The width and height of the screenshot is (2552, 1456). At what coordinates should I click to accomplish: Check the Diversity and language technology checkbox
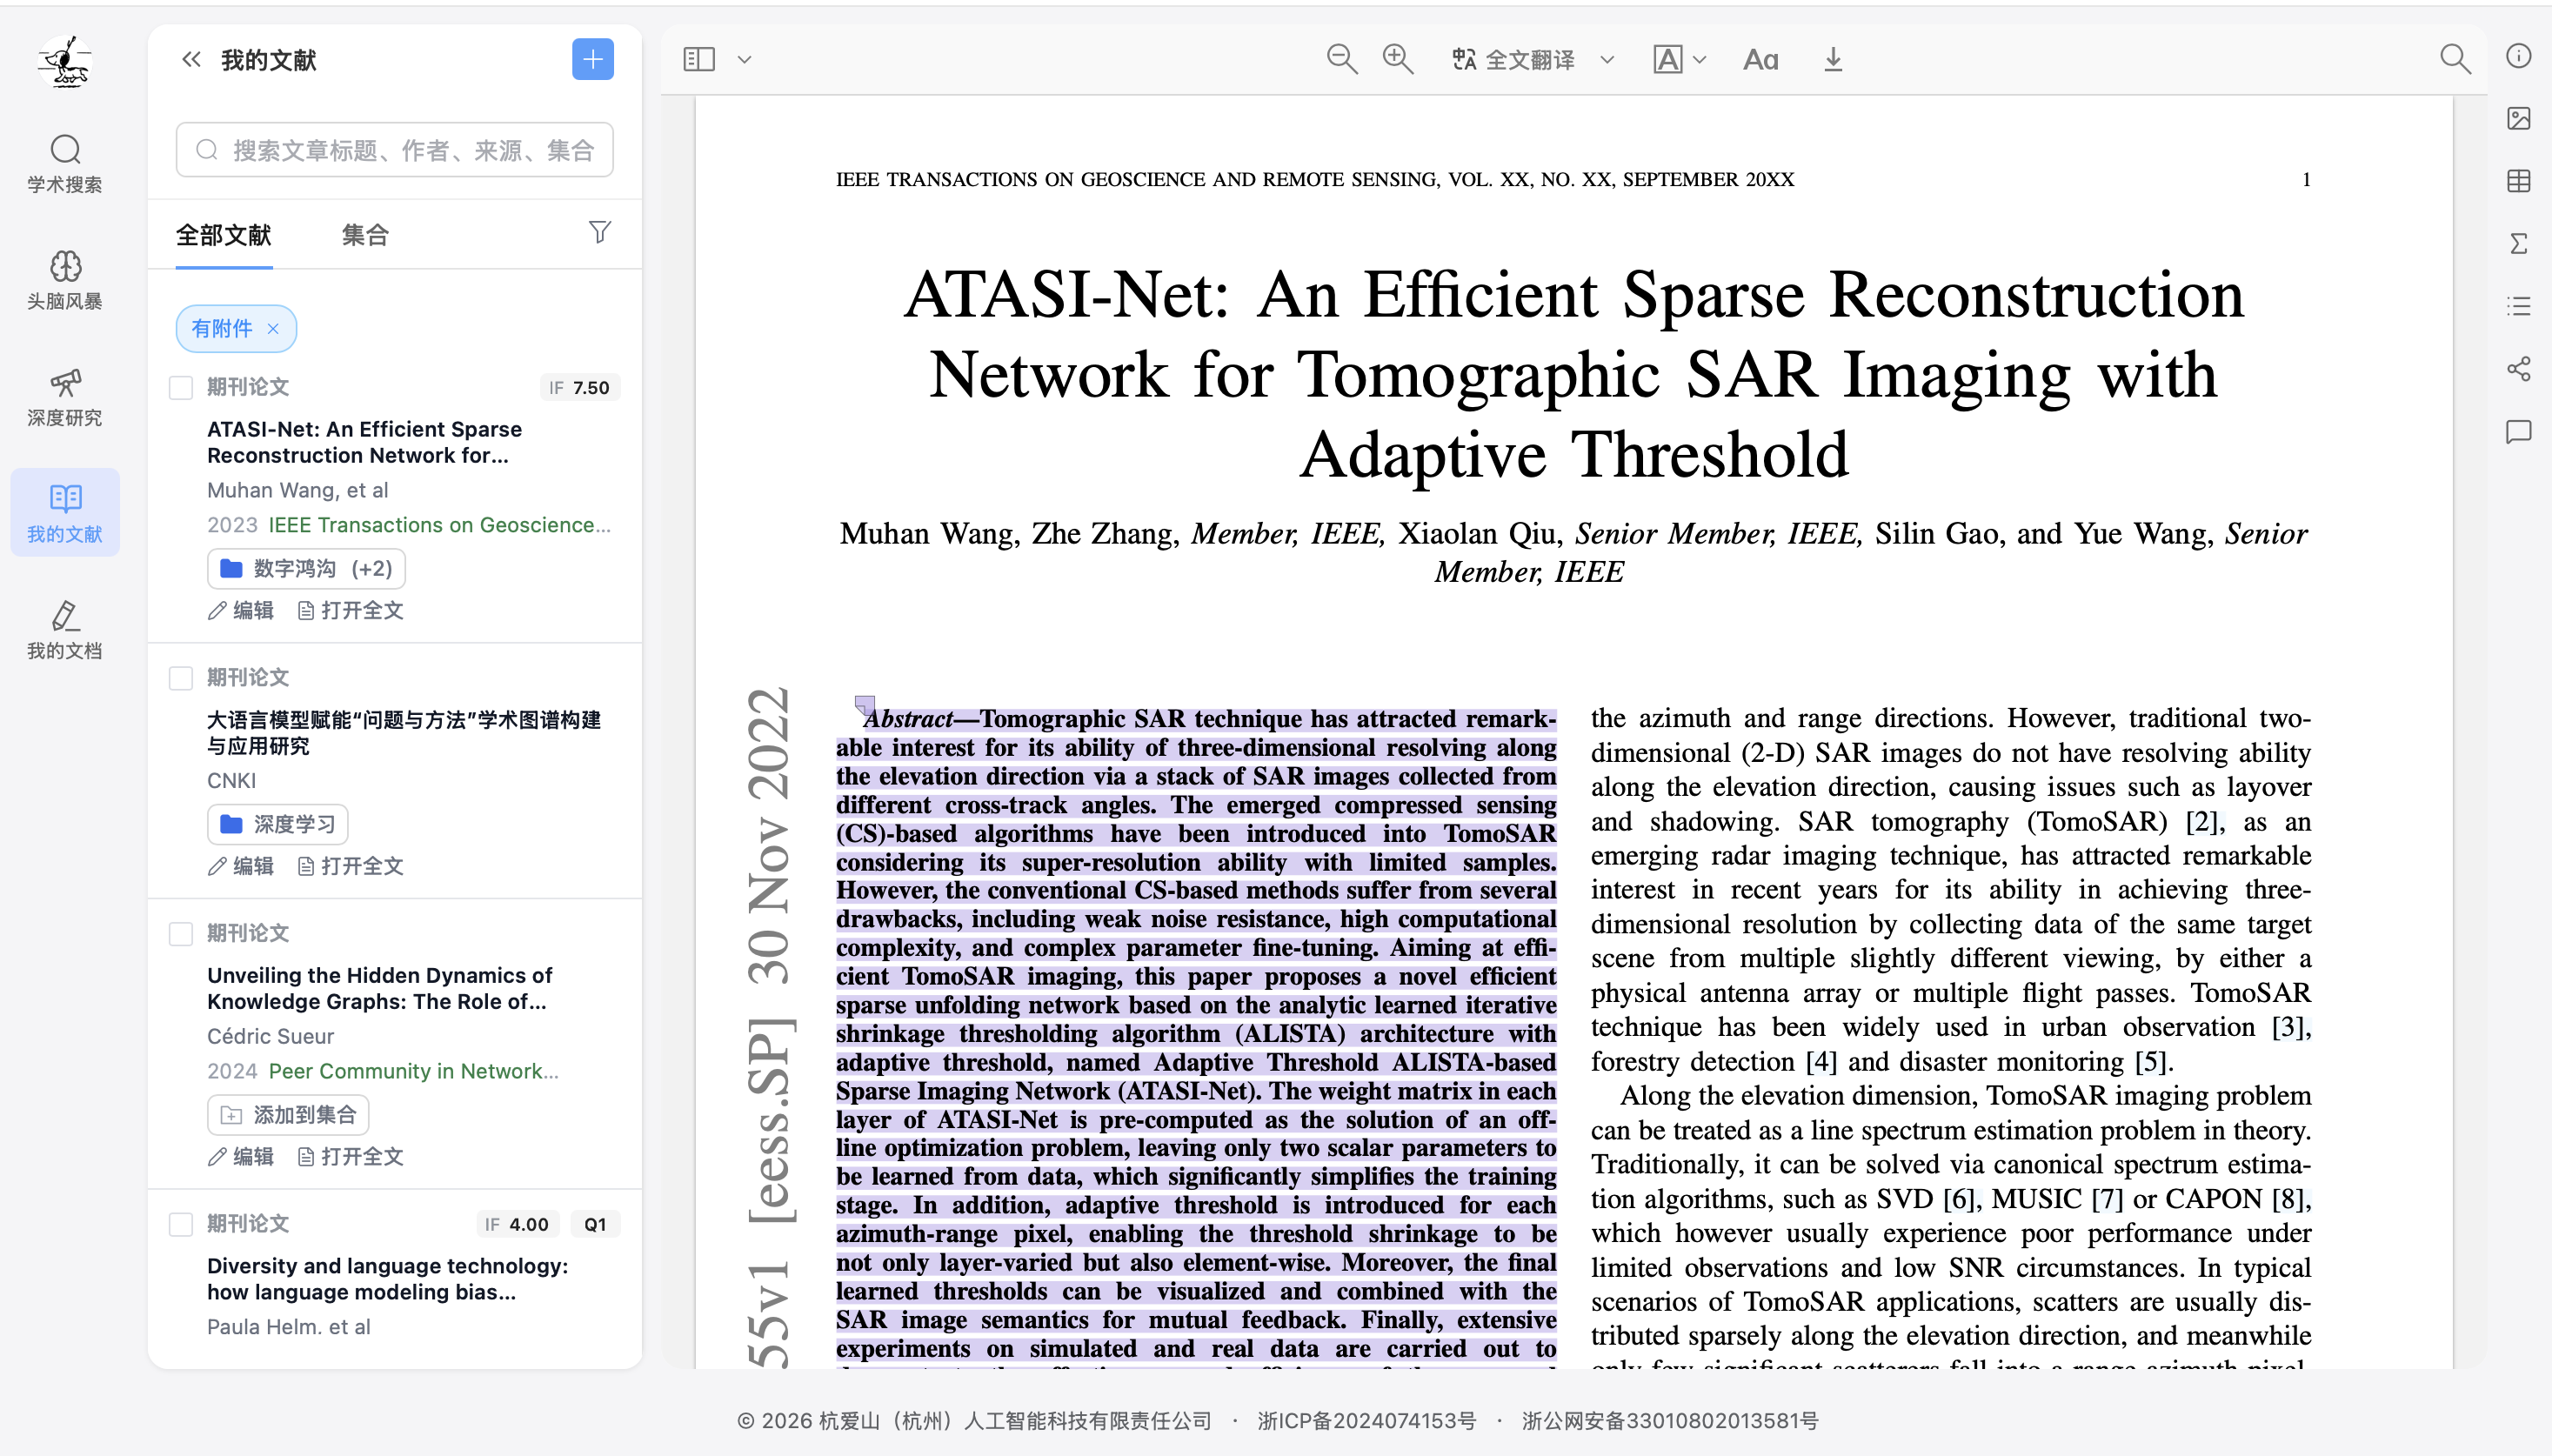tap(181, 1225)
